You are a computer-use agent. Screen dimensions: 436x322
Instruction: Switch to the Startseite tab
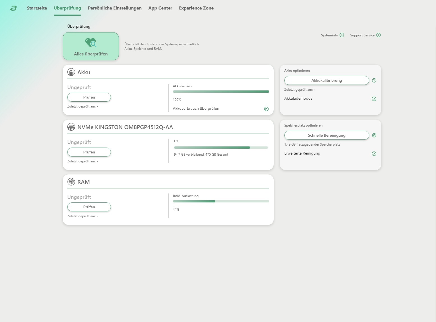37,8
